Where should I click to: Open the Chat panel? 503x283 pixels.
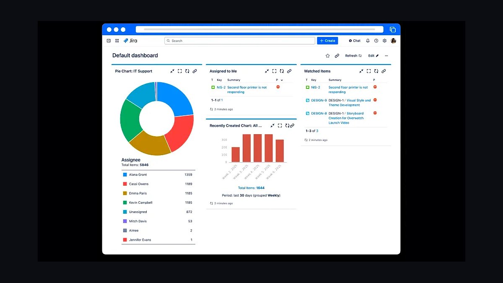355,41
